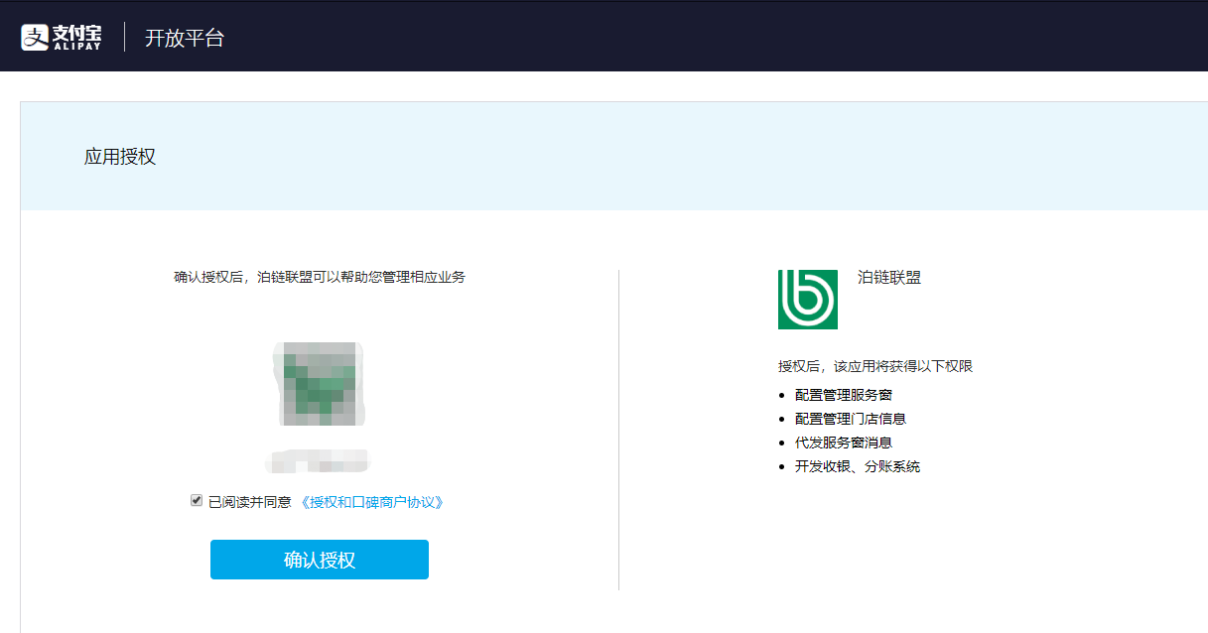Click the blurred account name under avatar
1208x633 pixels.
click(x=318, y=461)
